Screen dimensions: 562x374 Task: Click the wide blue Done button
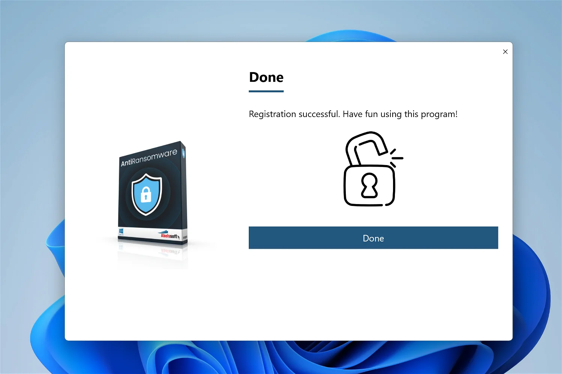[x=373, y=238]
